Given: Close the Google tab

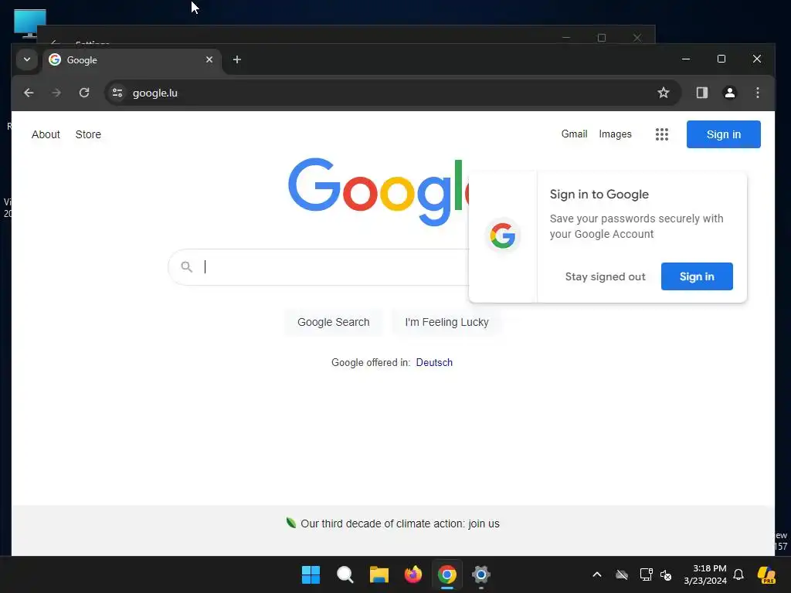Looking at the screenshot, I should (209, 59).
